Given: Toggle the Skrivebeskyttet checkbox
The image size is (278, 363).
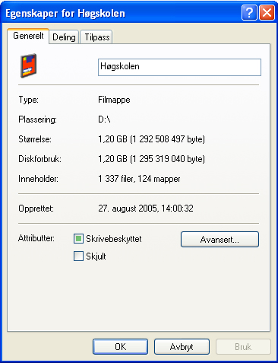Looking at the screenshot, I should coord(78,239).
